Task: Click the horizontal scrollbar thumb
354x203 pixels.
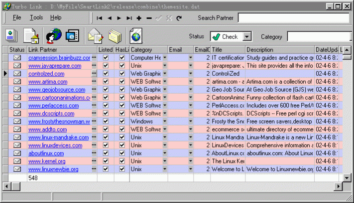Action: pyautogui.click(x=16, y=187)
